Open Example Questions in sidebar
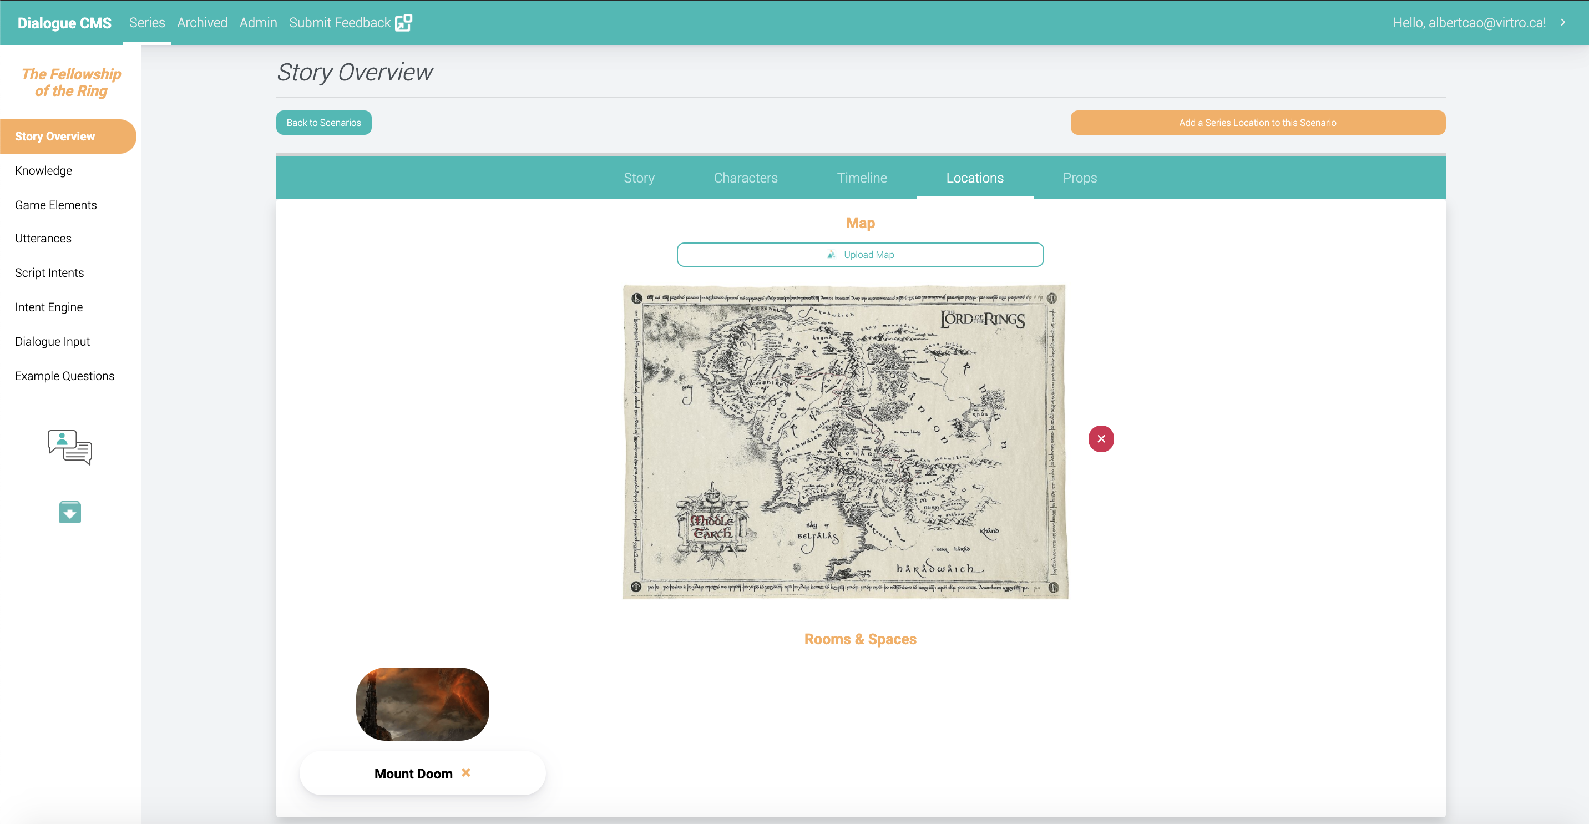This screenshot has width=1589, height=824. (x=65, y=376)
